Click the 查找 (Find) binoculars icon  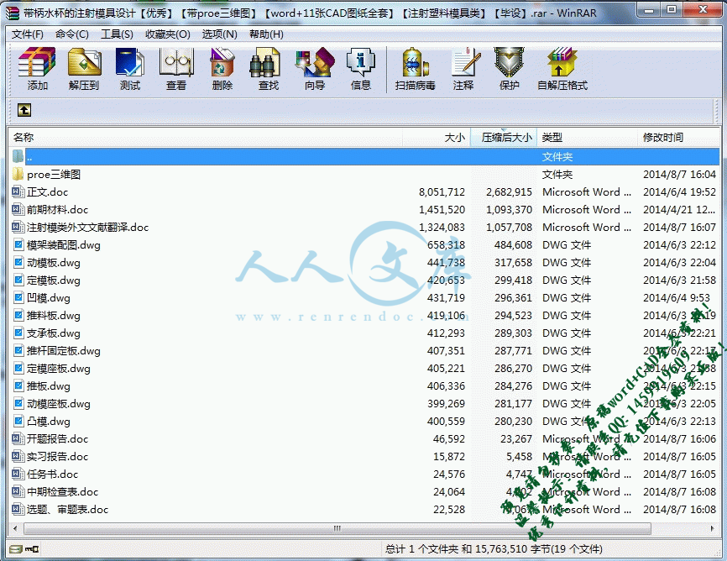264,61
